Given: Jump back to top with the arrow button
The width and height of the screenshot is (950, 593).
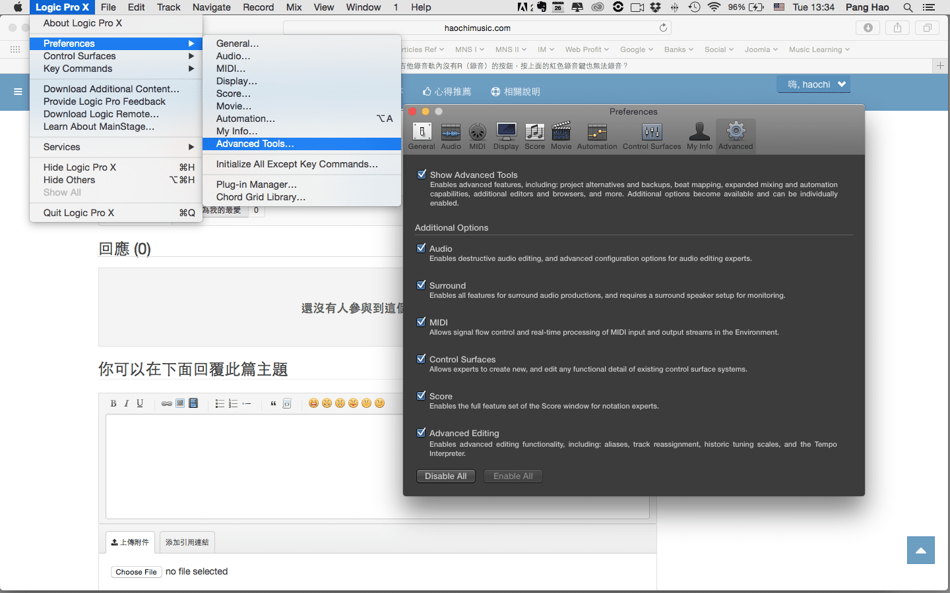Looking at the screenshot, I should click(921, 550).
